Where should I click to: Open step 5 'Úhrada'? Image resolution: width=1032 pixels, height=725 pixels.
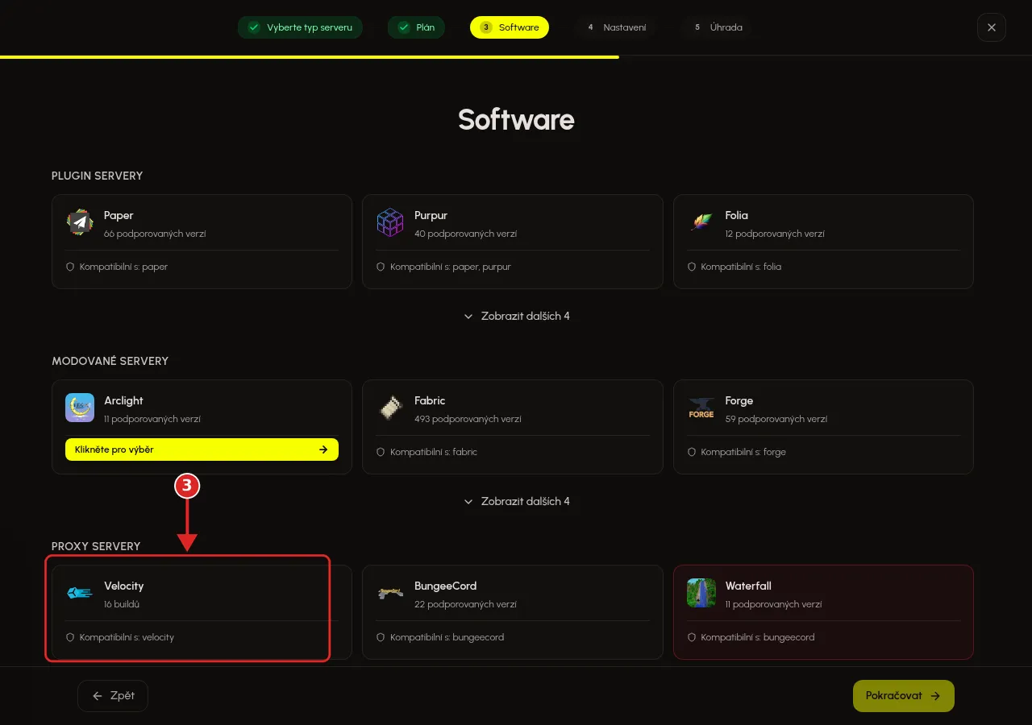click(x=718, y=27)
